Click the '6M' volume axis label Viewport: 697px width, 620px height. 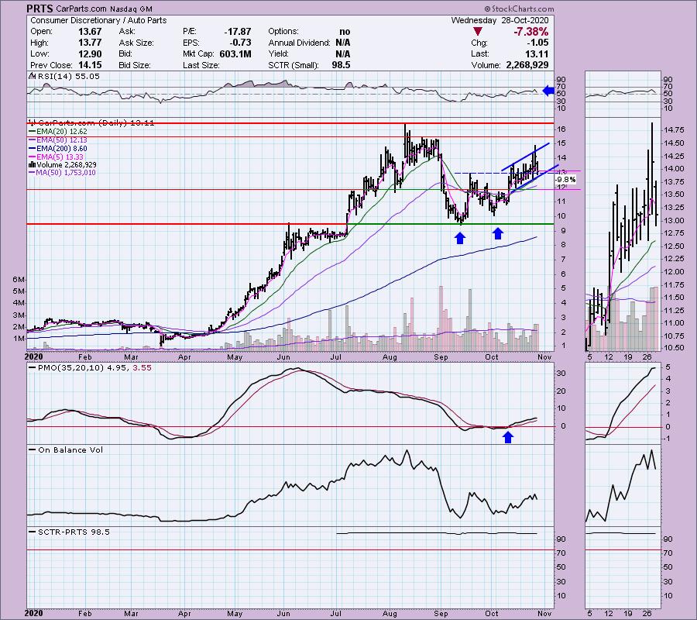[x=19, y=279]
